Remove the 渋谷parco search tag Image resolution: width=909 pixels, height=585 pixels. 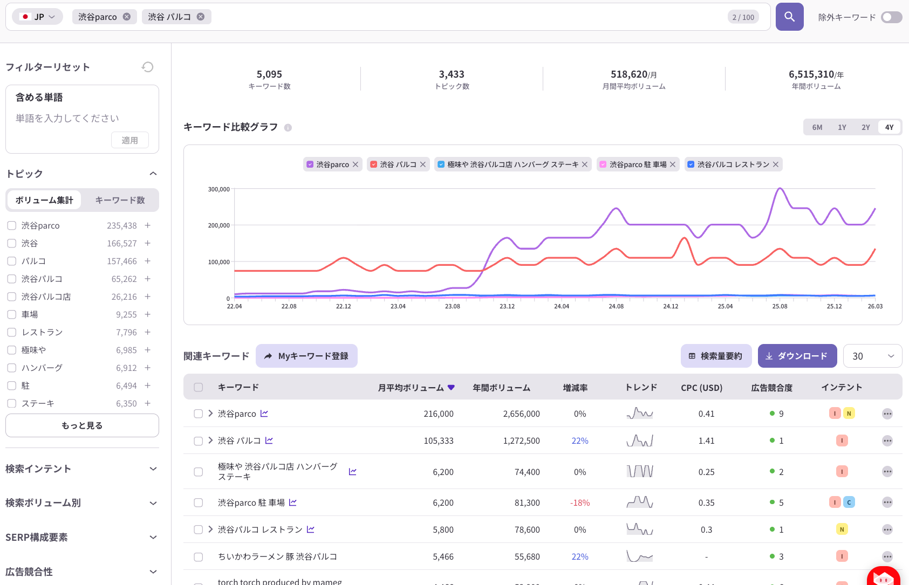coord(127,17)
